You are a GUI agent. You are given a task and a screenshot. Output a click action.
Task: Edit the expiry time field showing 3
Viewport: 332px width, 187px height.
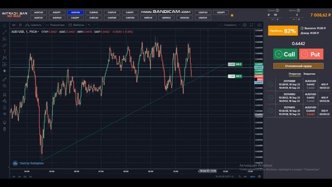click(297, 15)
